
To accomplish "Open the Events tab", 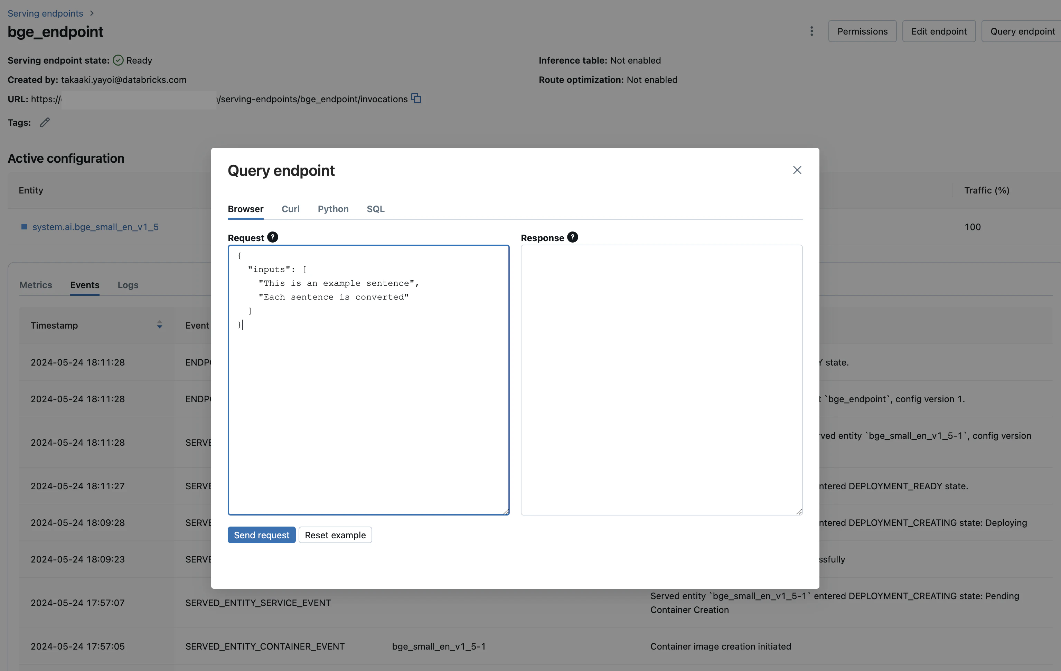I will 85,285.
